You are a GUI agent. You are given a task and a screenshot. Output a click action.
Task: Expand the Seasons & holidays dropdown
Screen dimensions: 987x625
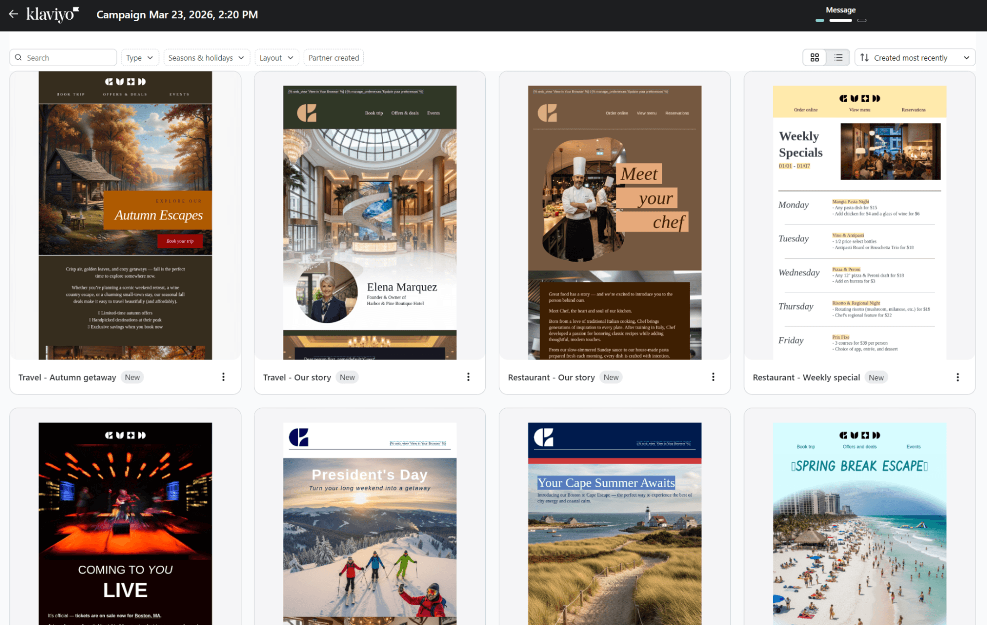click(x=206, y=57)
